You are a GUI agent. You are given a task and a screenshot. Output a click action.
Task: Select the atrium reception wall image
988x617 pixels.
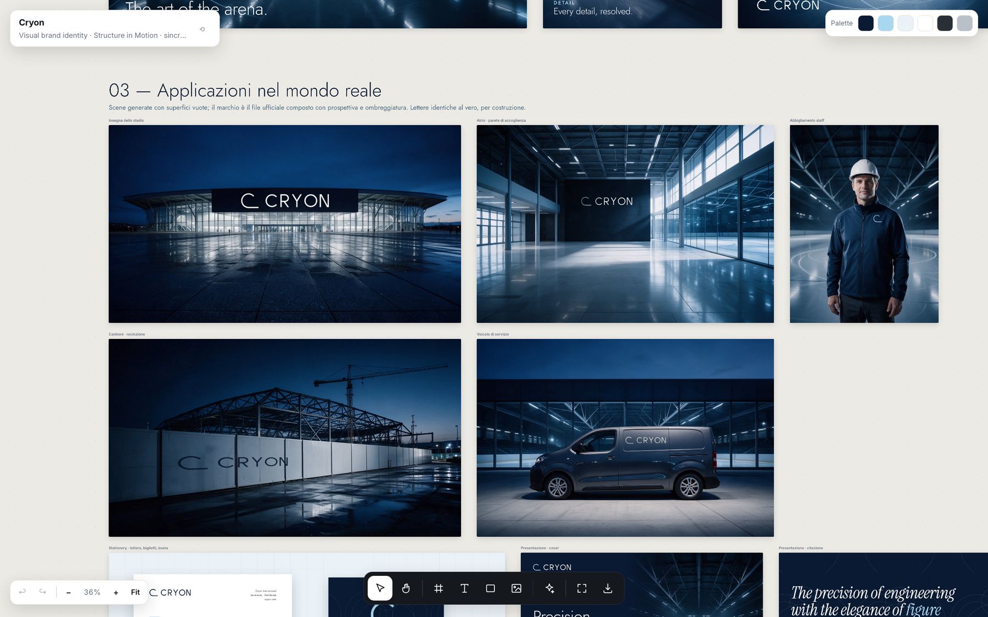pyautogui.click(x=625, y=224)
